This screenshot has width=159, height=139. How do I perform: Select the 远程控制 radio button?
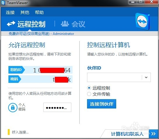tap(89, 88)
